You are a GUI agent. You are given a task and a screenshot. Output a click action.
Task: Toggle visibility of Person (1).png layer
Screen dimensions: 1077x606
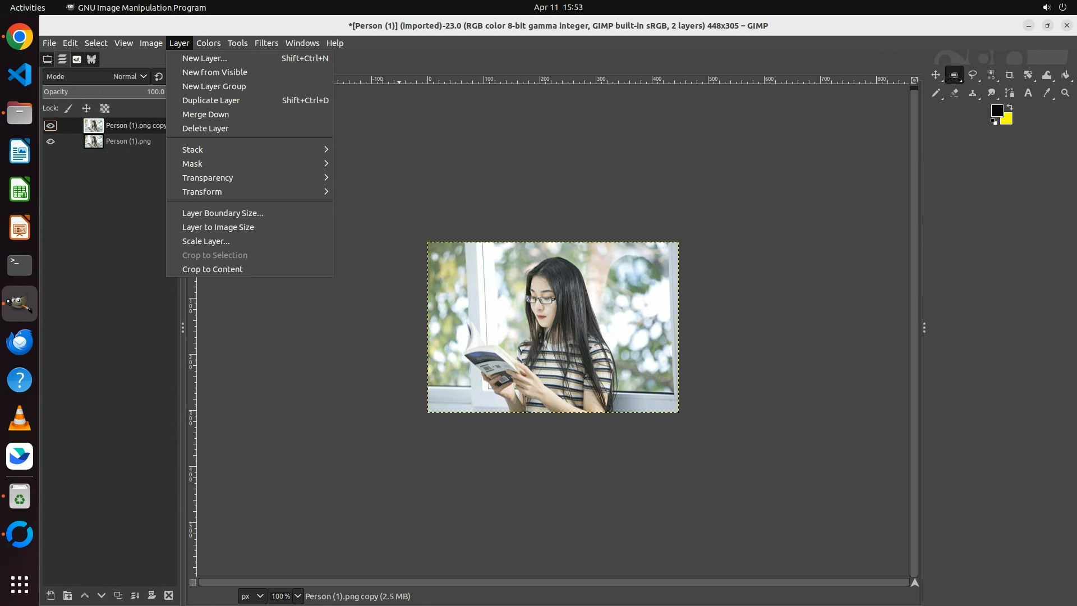click(x=50, y=141)
